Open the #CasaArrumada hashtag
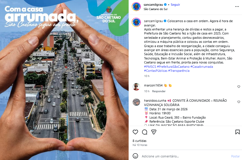The width and height of the screenshot is (242, 160). (202, 67)
